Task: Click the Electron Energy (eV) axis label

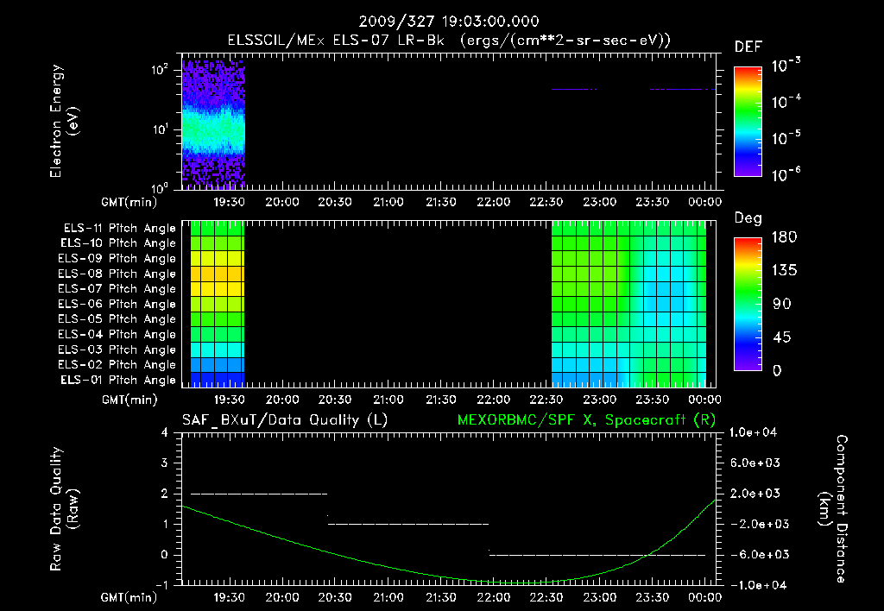Action: coord(63,121)
